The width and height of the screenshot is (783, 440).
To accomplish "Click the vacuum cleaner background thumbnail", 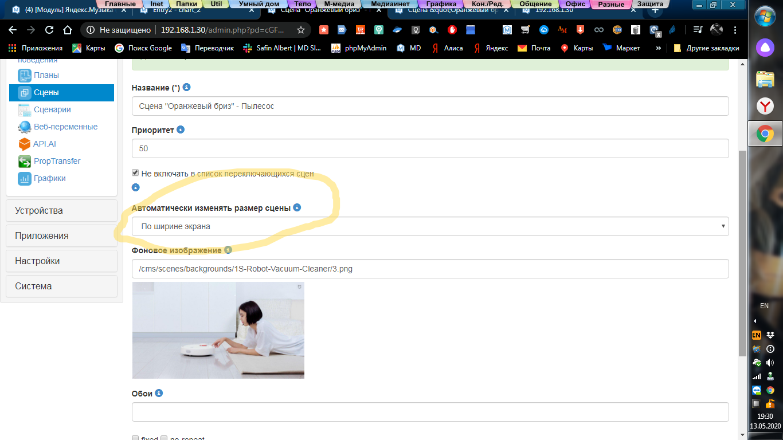I will pyautogui.click(x=218, y=330).
